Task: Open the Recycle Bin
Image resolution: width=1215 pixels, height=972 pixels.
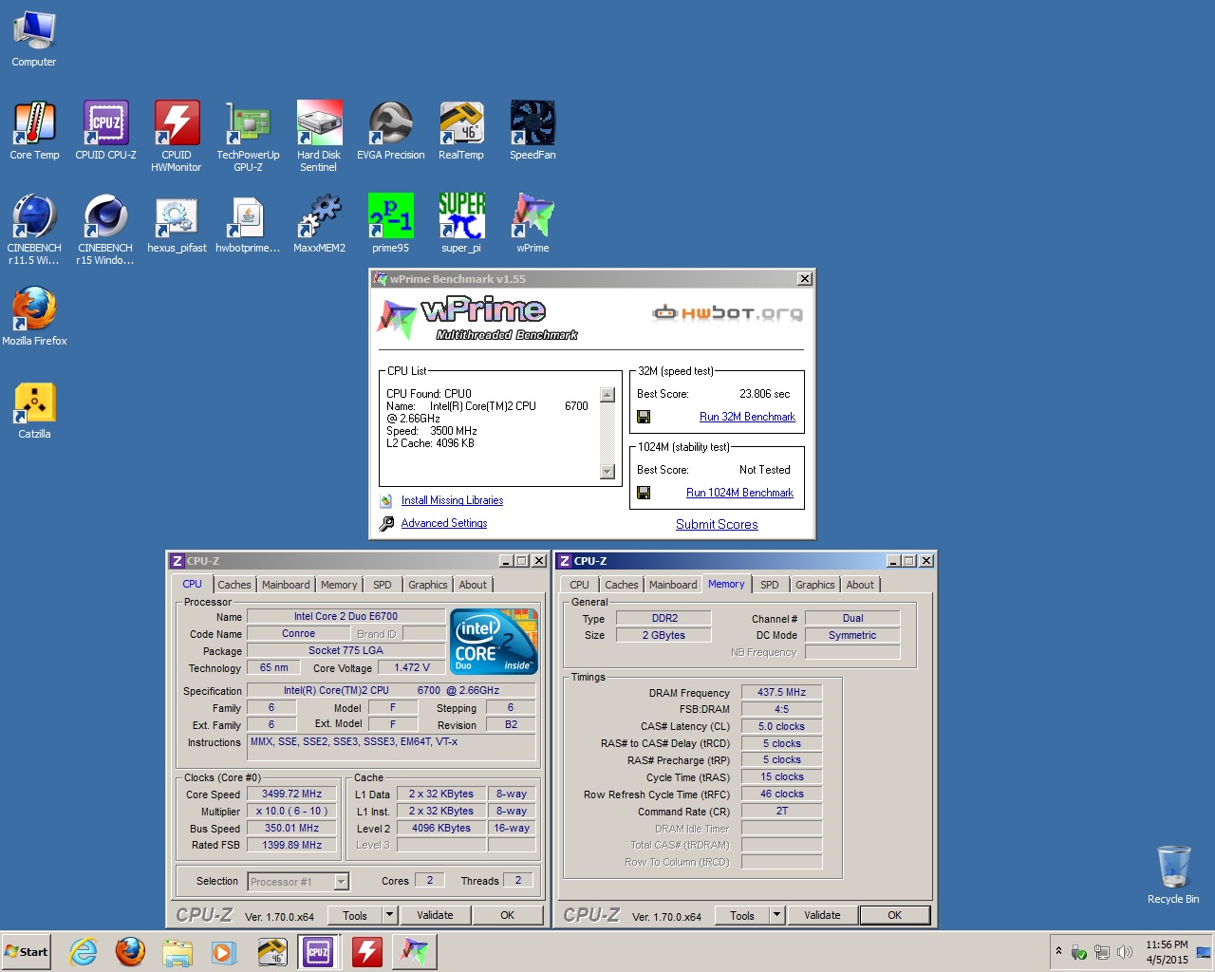Action: click(x=1173, y=875)
